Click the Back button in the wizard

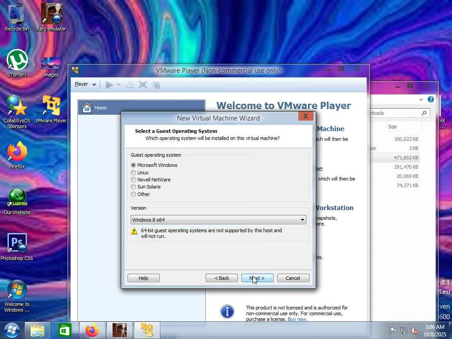pos(222,278)
